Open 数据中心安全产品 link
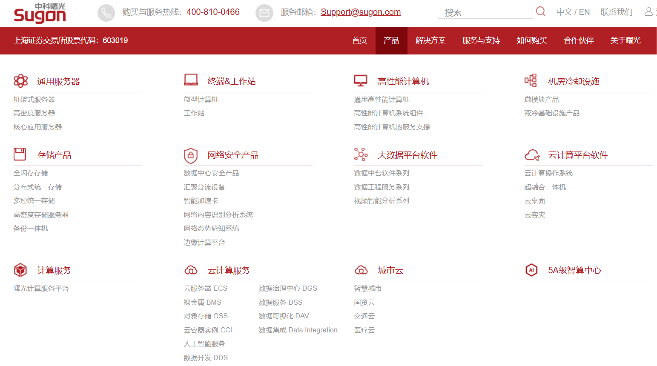 click(211, 173)
